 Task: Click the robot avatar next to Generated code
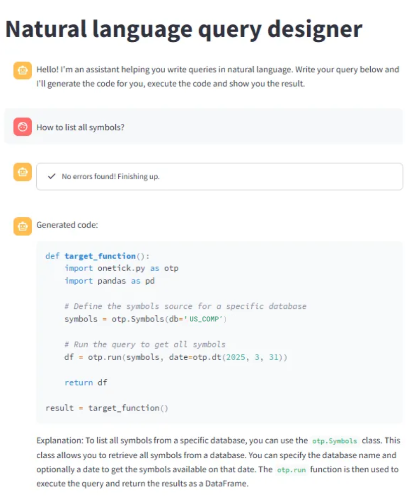[23, 226]
